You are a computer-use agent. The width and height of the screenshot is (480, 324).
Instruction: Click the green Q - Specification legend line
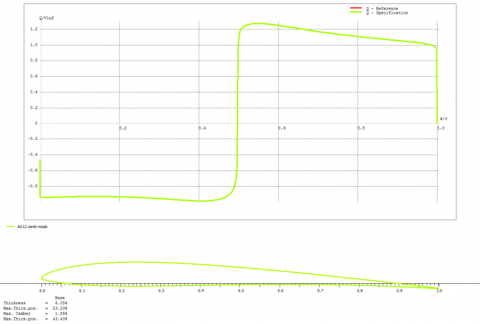point(353,13)
